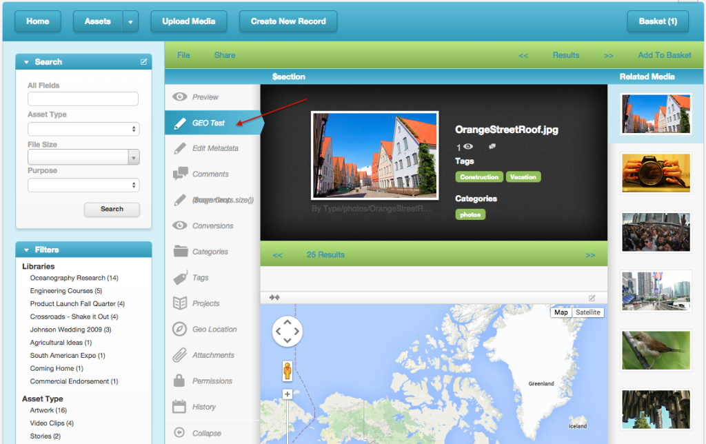This screenshot has width=706, height=444.
Task: Open the File menu
Action: [183, 55]
